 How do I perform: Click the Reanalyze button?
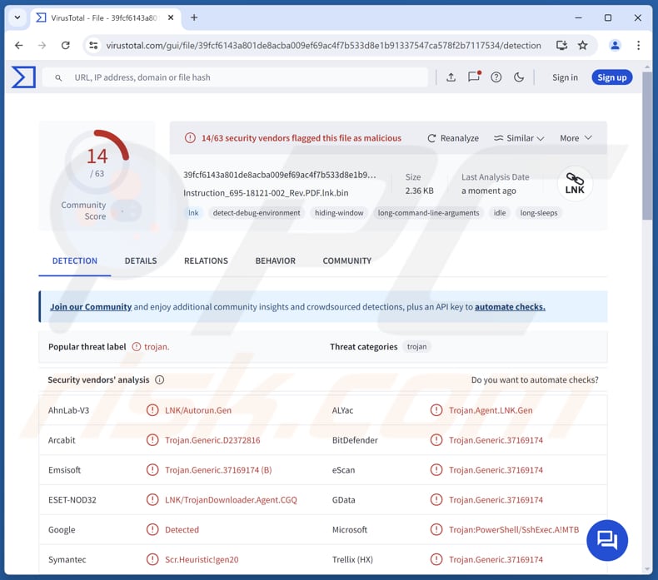(453, 138)
